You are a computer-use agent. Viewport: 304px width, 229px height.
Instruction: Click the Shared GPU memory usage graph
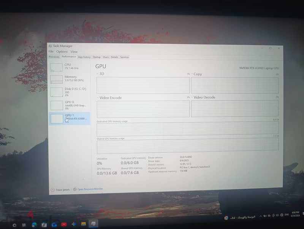tap(188, 146)
